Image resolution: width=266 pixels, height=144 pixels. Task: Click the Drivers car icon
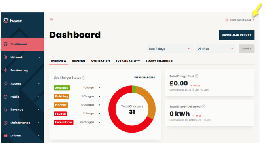[x=6, y=136]
